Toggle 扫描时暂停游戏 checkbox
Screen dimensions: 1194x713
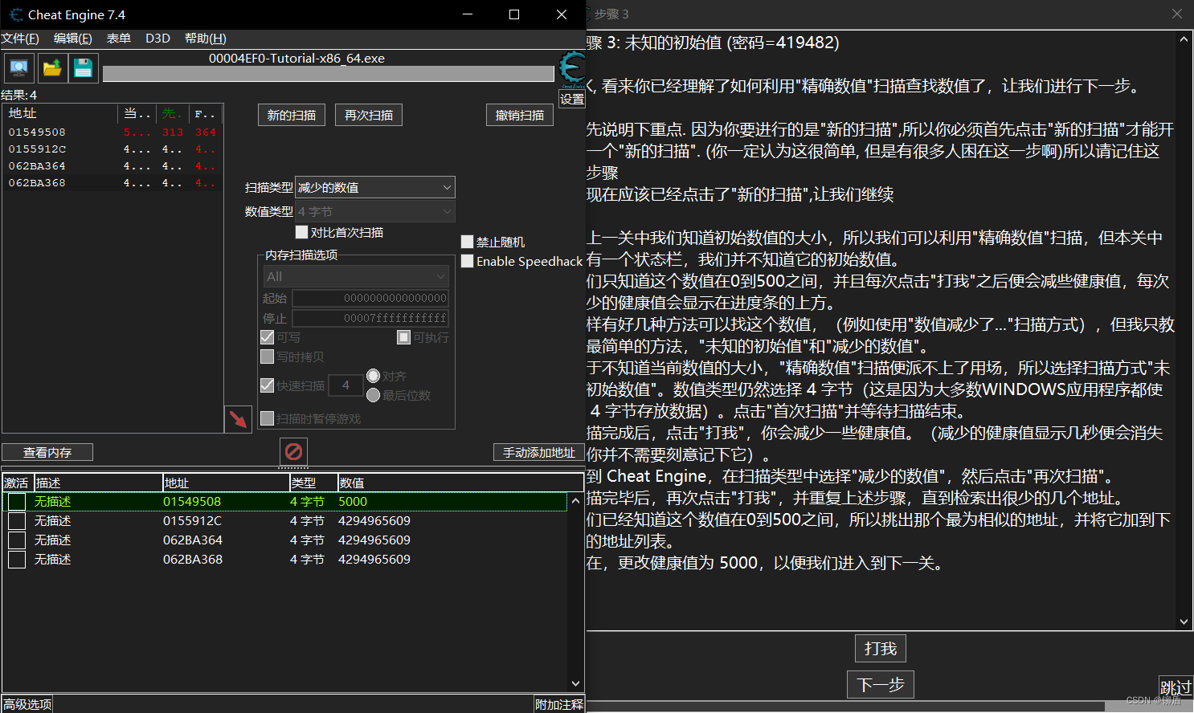coord(268,418)
